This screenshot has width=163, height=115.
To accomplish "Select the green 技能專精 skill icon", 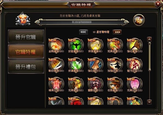I will click(76, 45).
